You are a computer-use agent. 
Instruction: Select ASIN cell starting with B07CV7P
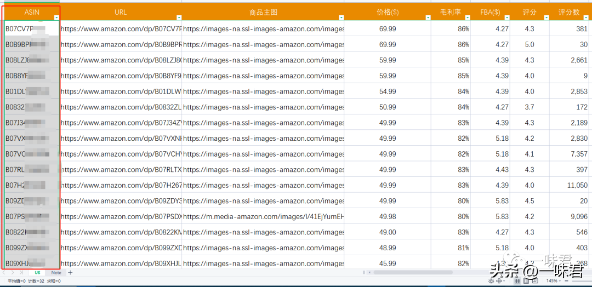tap(31, 28)
